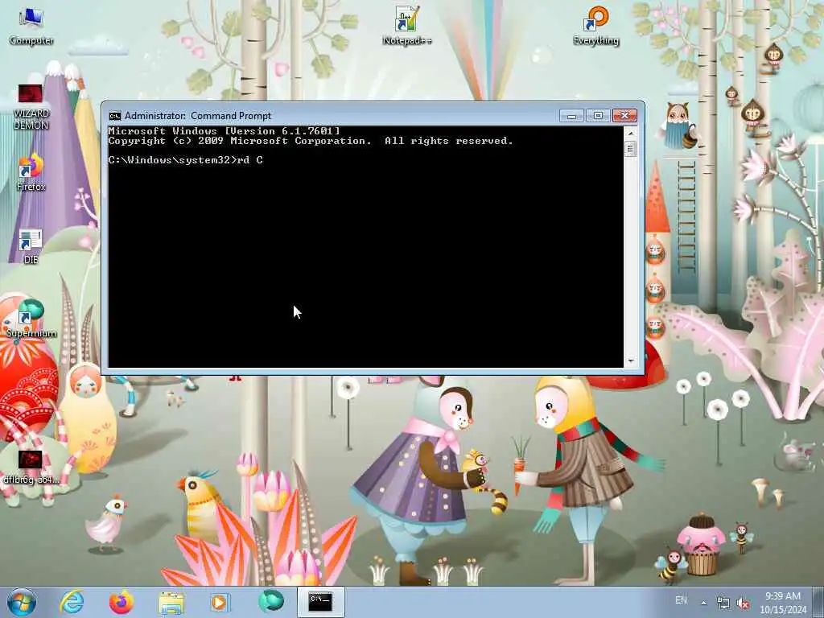Launch Internet Explorer from the taskbar

pos(72,602)
